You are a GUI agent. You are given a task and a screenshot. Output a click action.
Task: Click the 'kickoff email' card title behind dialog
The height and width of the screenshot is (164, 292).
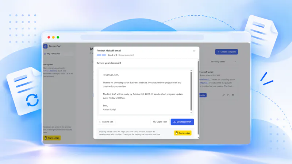pyautogui.click(x=206, y=72)
